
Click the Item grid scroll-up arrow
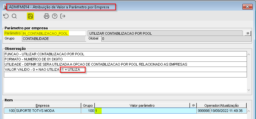(249, 111)
